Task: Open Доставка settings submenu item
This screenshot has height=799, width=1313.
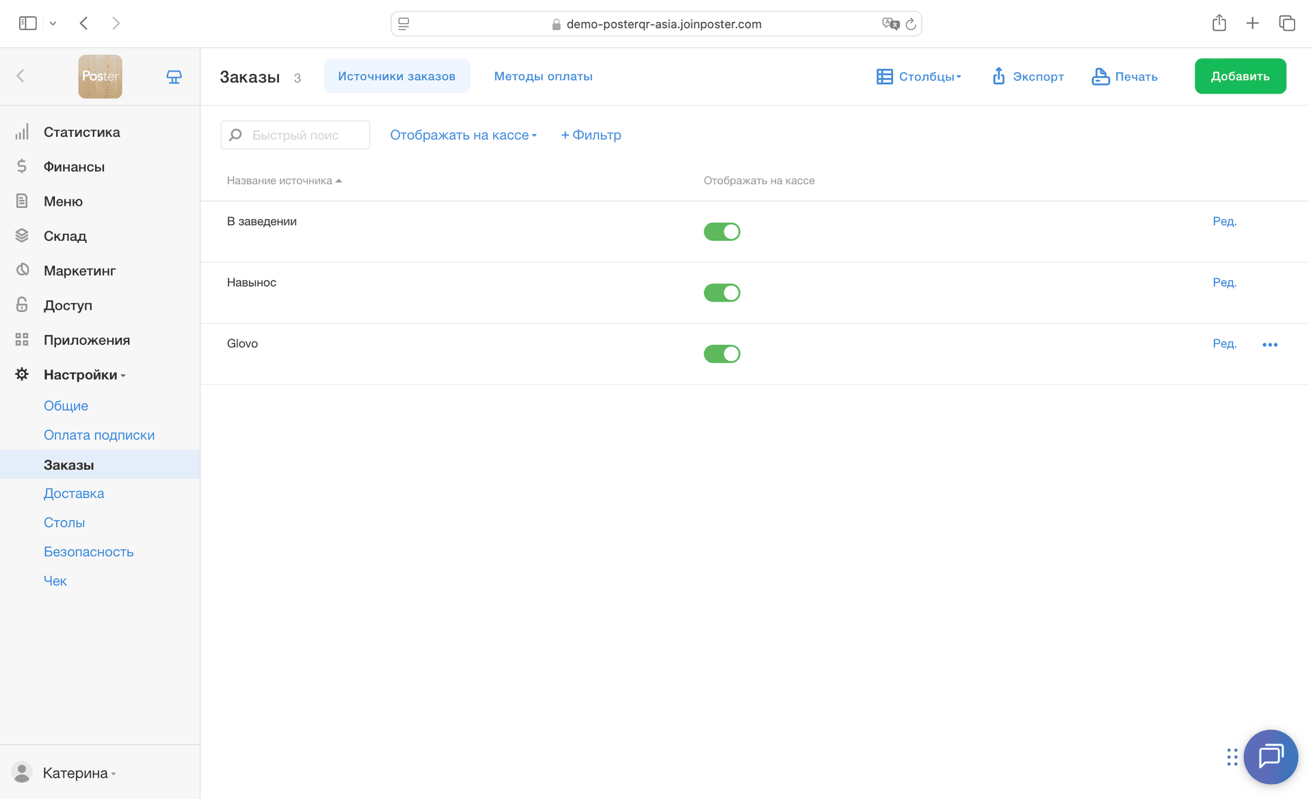Action: pos(74,493)
